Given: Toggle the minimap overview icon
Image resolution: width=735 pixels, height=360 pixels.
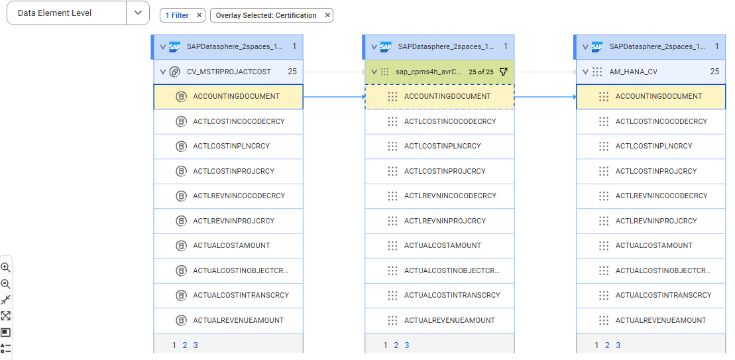Looking at the screenshot, I should click(5, 332).
